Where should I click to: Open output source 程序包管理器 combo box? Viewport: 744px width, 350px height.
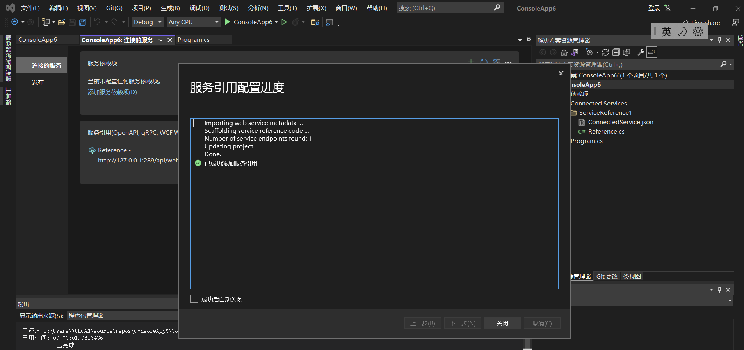pos(123,316)
